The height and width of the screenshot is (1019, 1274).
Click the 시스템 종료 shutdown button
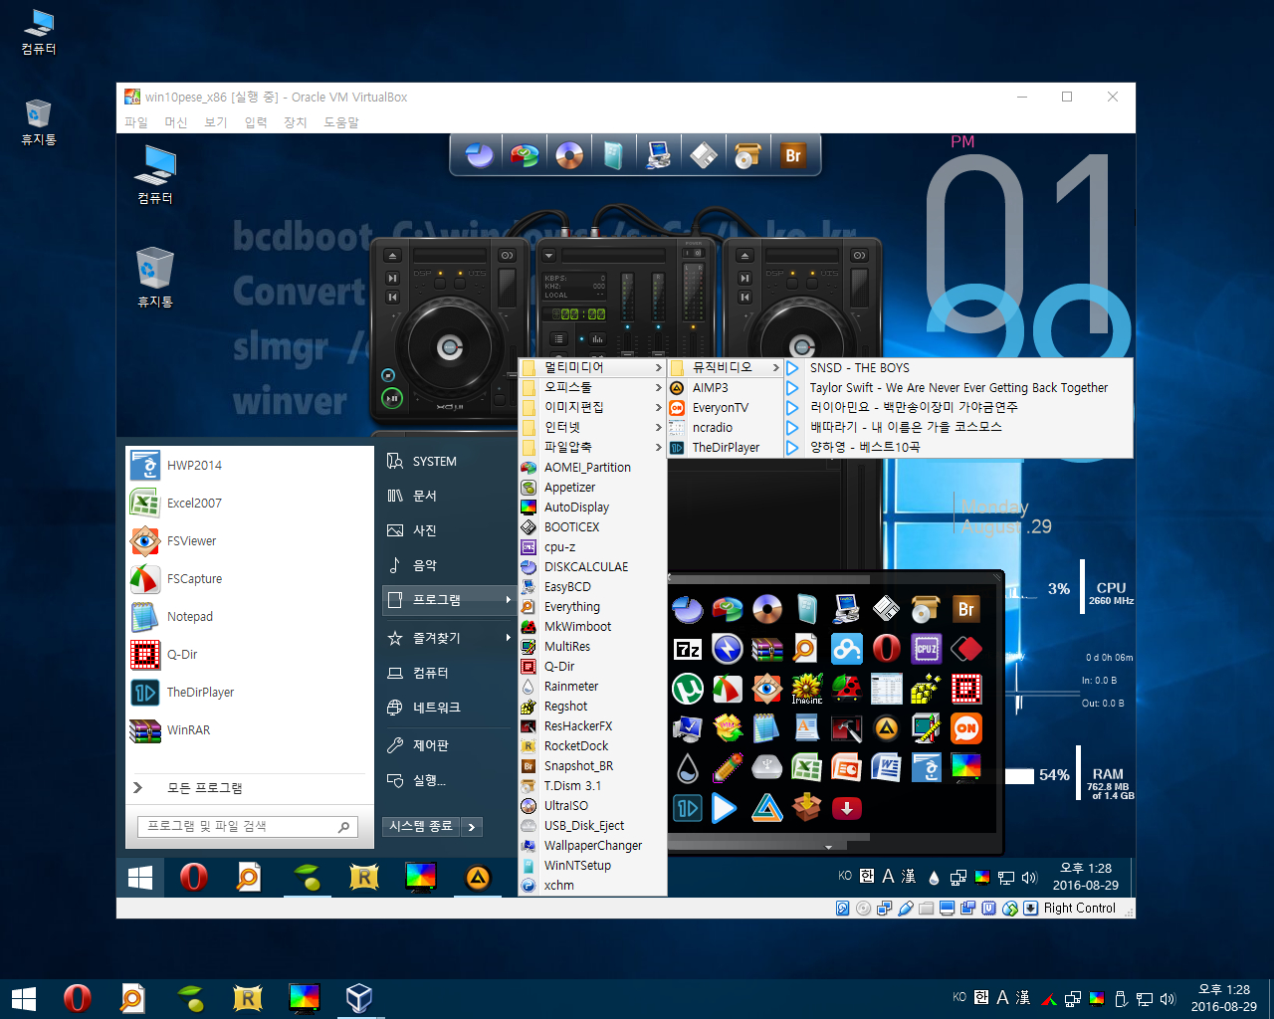pos(421,826)
